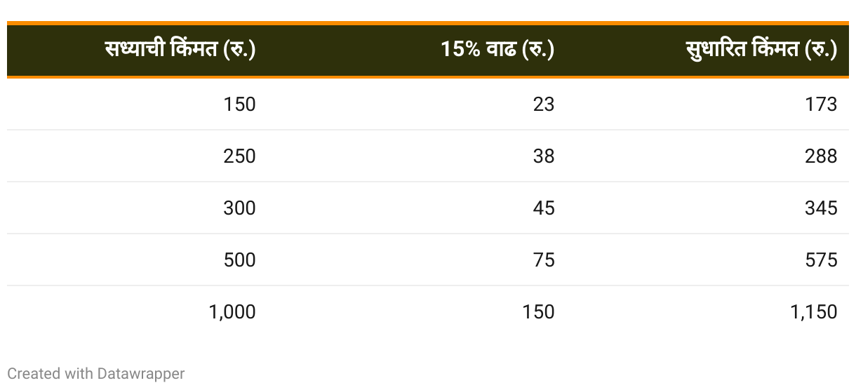Select the revised price 173
The height and width of the screenshot is (390, 856).
821,105
